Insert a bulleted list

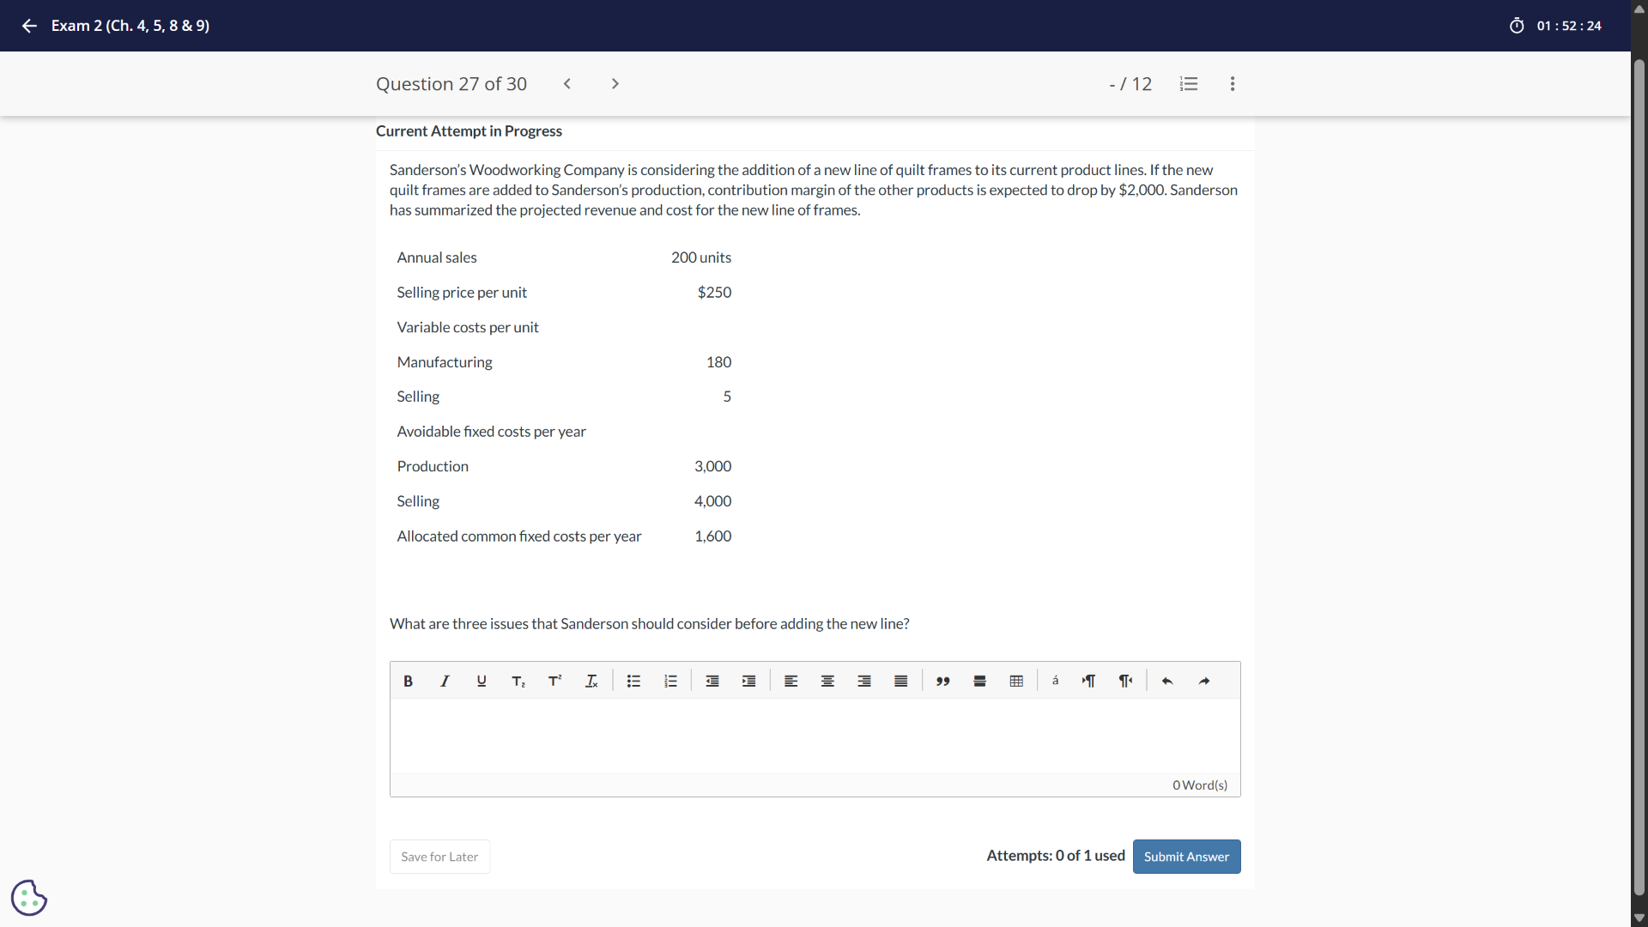point(634,681)
